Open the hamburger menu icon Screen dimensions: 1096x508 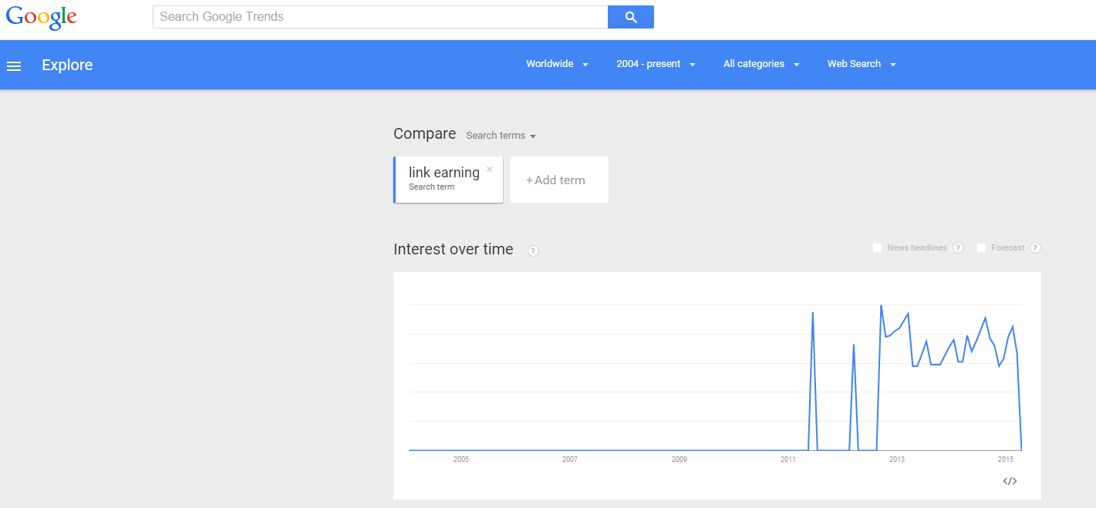click(x=14, y=66)
